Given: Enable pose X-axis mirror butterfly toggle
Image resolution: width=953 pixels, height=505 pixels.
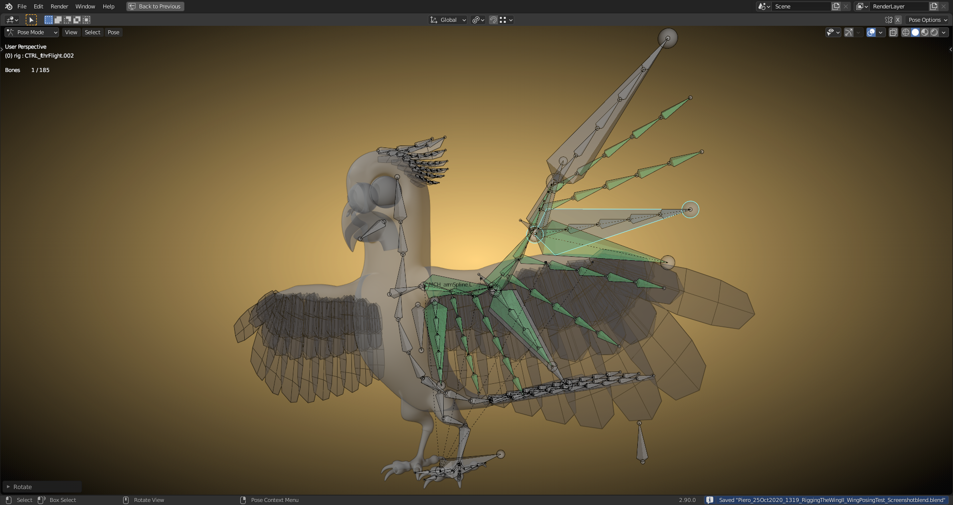Looking at the screenshot, I should pyautogui.click(x=888, y=19).
